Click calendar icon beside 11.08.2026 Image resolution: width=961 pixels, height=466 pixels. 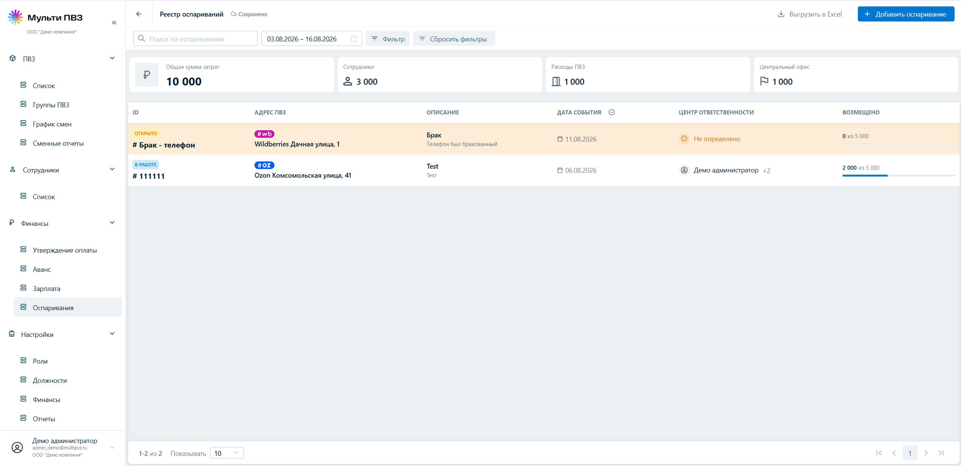pos(560,139)
